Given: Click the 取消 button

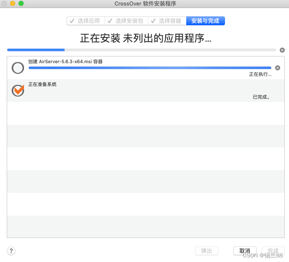Looking at the screenshot, I should point(245,251).
